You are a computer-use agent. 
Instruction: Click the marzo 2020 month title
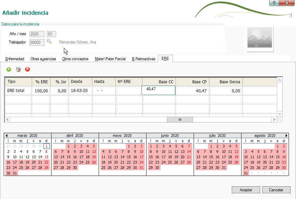coord(27,135)
